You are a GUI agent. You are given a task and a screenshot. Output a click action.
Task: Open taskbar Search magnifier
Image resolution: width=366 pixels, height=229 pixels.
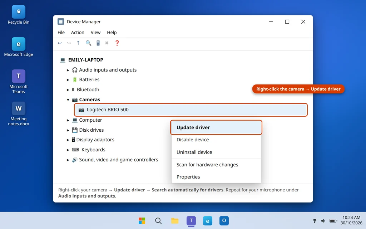tap(158, 220)
